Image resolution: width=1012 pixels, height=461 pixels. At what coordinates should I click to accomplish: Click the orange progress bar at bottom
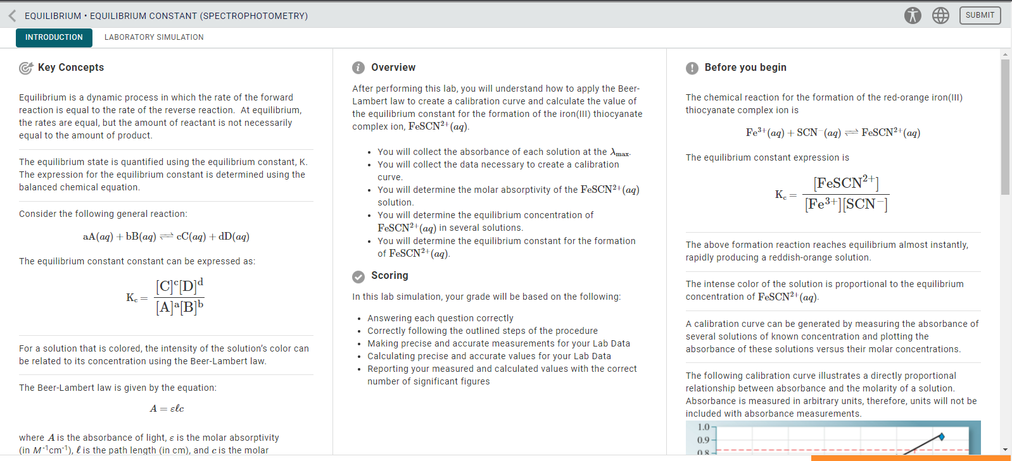[911, 458]
